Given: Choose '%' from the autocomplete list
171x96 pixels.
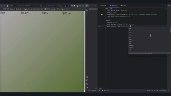Looking at the screenshot, I should 130,31.
